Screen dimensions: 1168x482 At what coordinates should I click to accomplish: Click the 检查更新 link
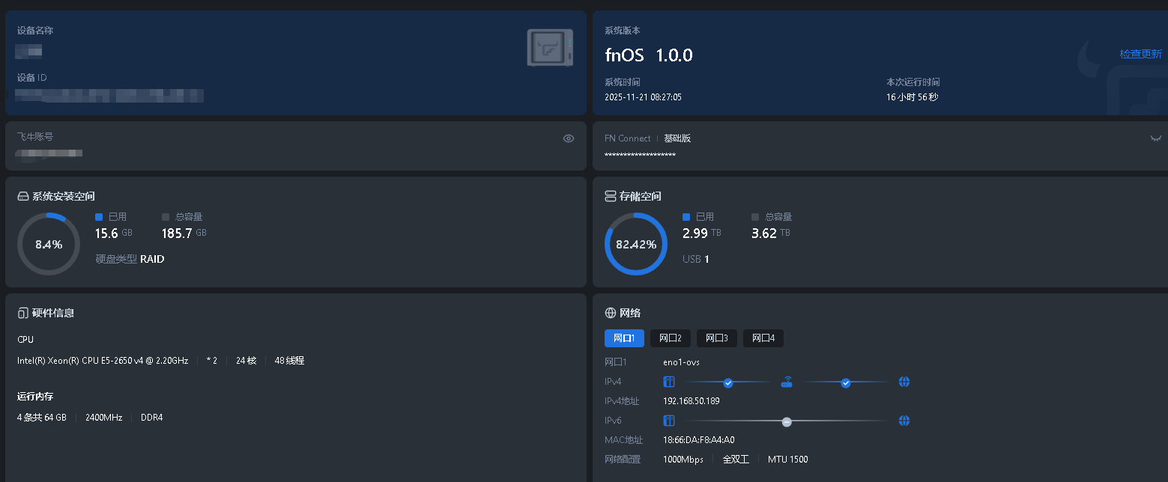[x=1140, y=54]
